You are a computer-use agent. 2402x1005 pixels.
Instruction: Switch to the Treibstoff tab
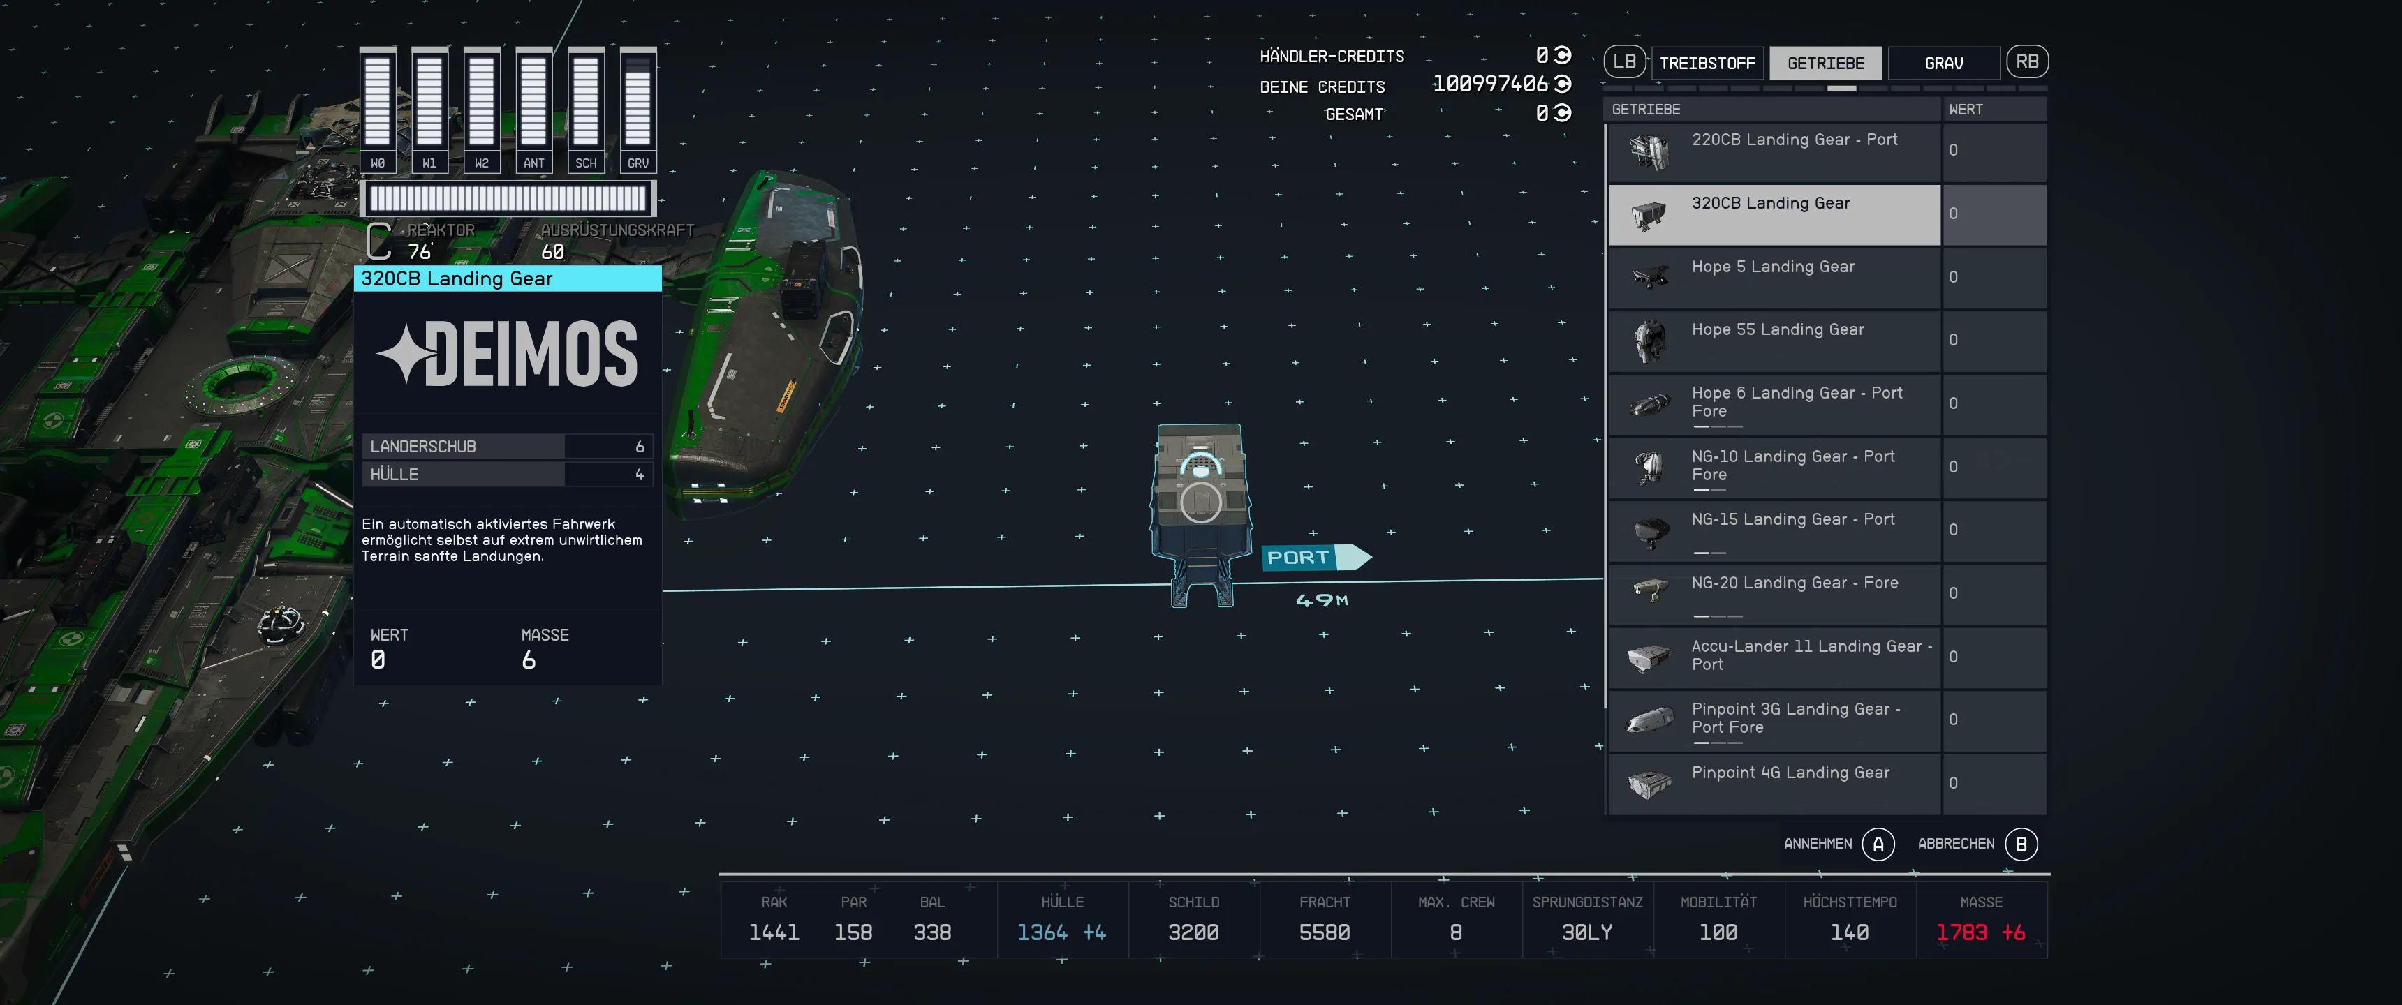1707,64
